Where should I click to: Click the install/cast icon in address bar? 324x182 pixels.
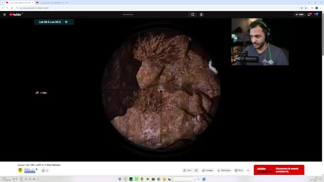(301, 8)
